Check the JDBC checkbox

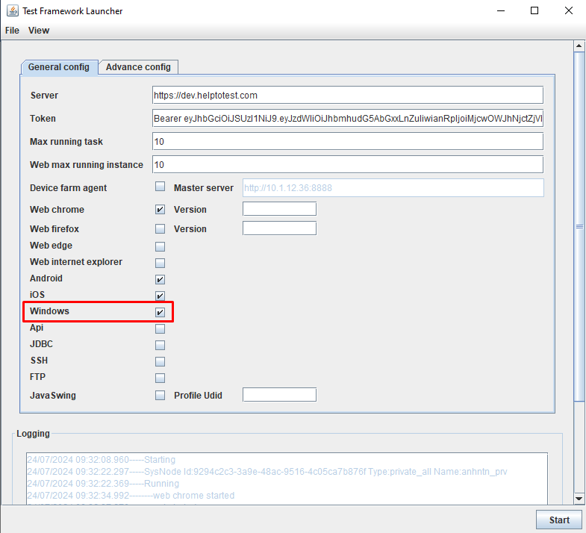click(x=160, y=345)
